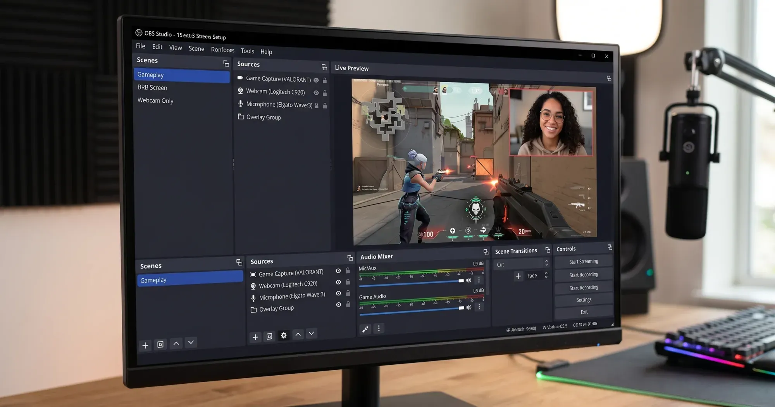Open the File menu

[x=140, y=46]
